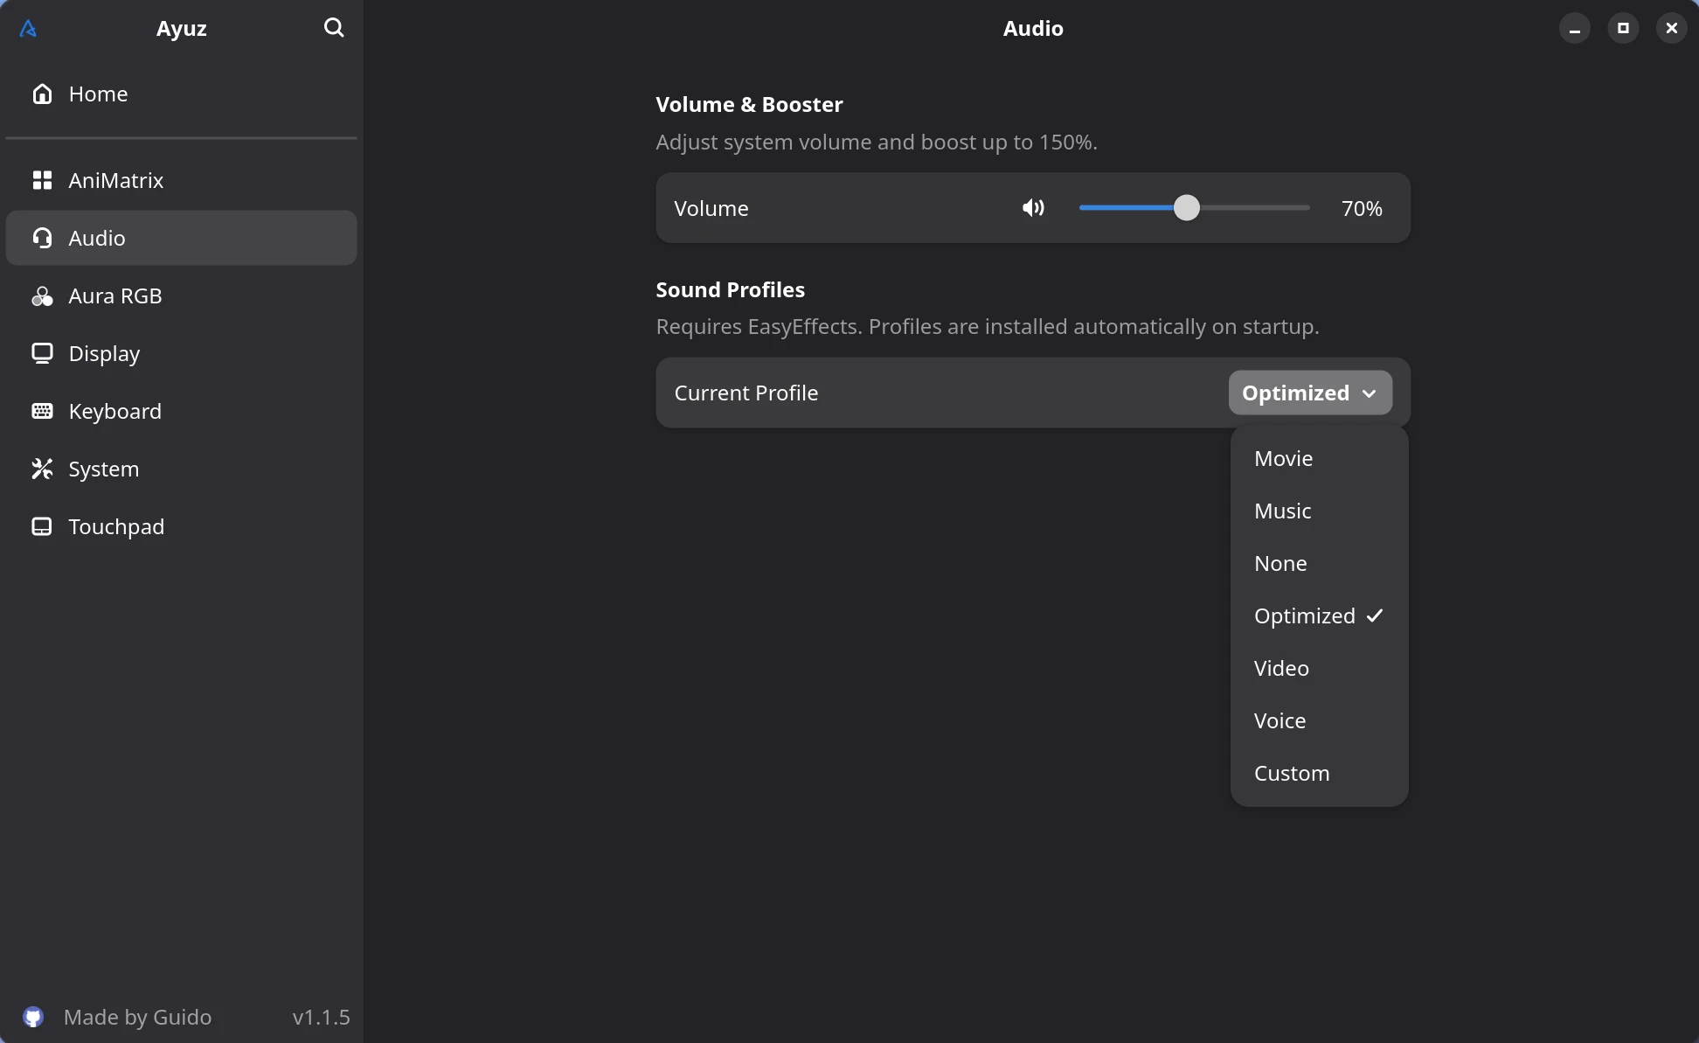Collapse the Optimized profile dropdown
The height and width of the screenshot is (1043, 1699).
pyautogui.click(x=1310, y=393)
